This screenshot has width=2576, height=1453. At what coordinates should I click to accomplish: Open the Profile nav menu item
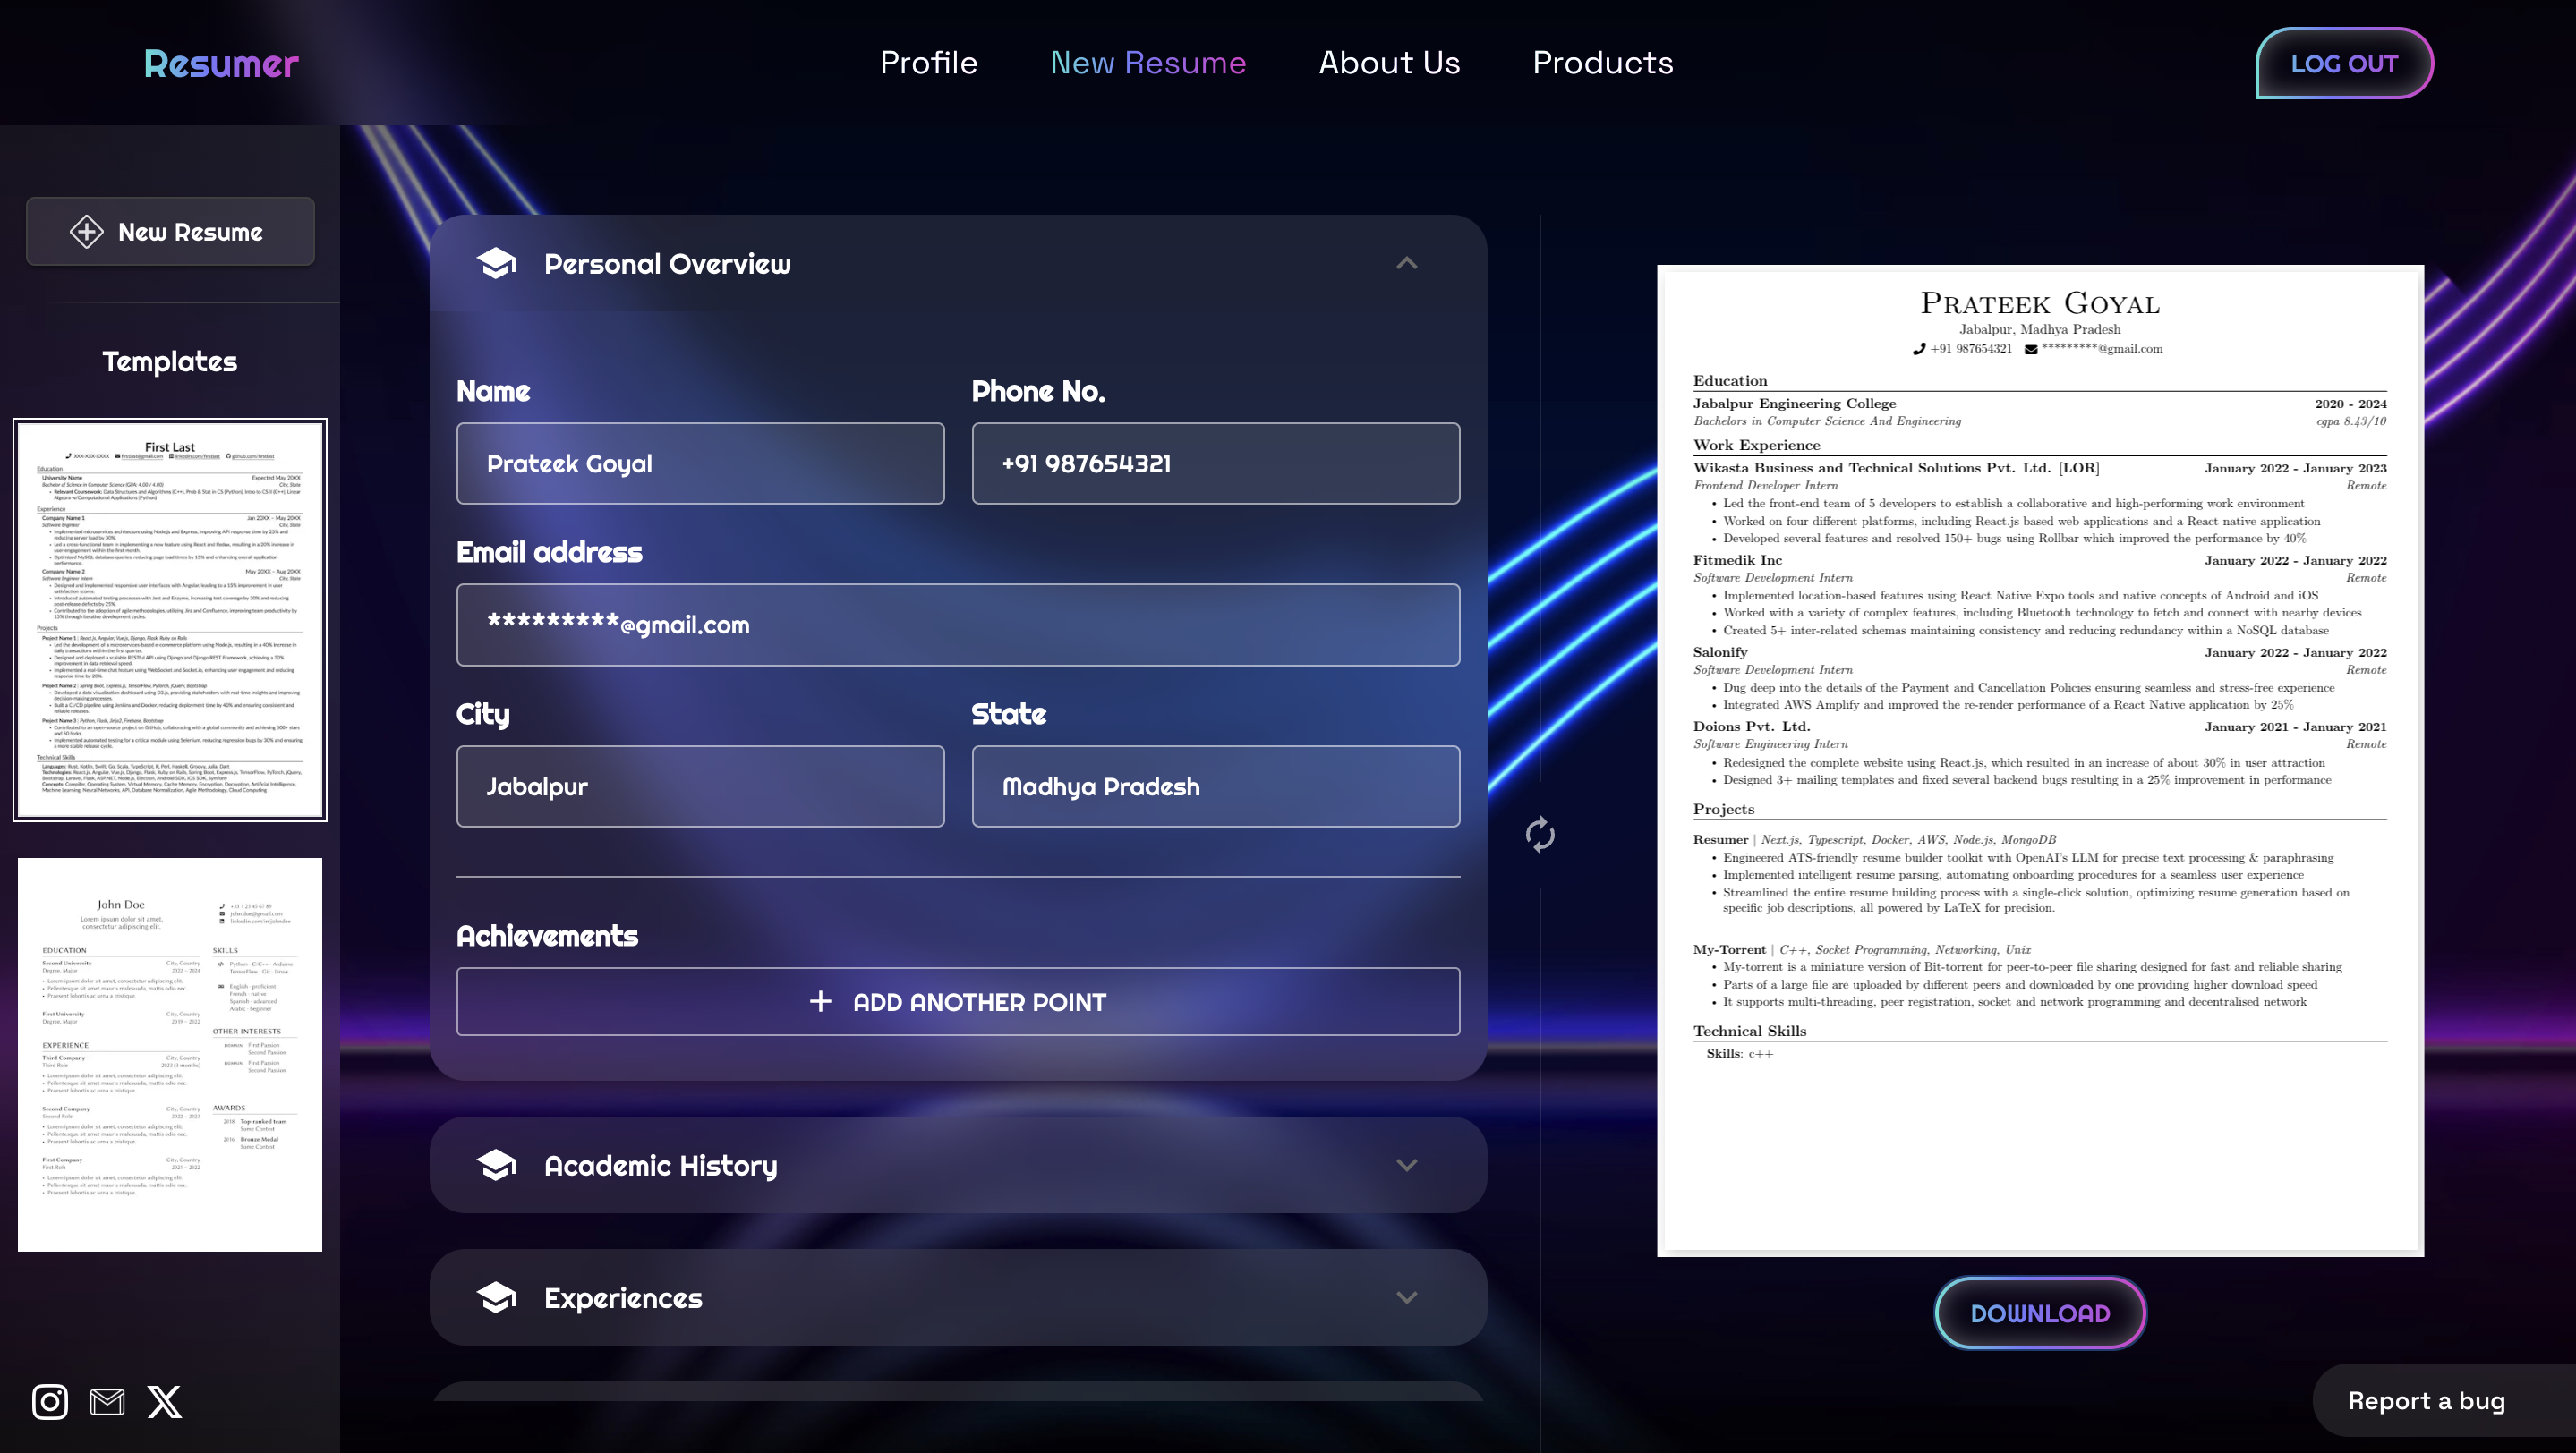click(928, 63)
